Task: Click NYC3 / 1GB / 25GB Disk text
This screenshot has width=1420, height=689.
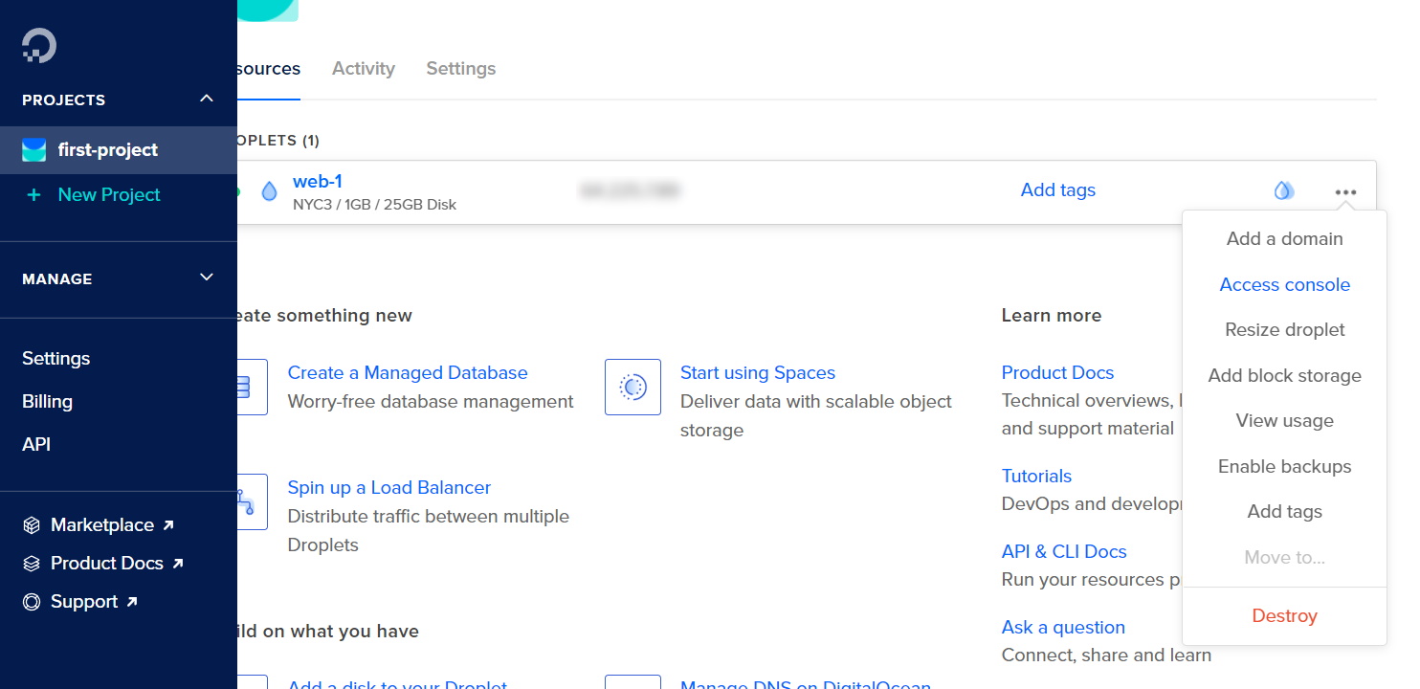Action: click(375, 205)
